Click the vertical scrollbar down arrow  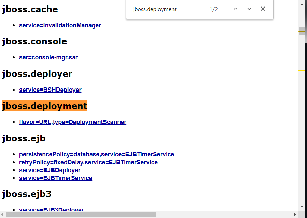(x=302, y=207)
